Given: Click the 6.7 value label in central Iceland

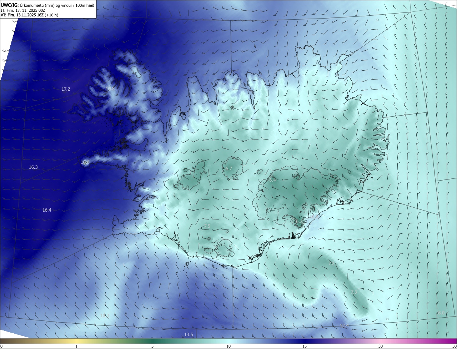Looking at the screenshot, I should 229,168.
